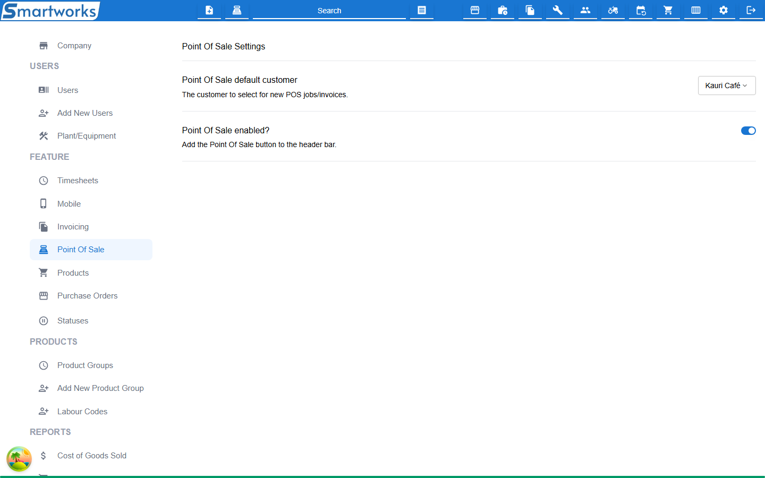Open Plant/Equipment settings

(x=91, y=136)
